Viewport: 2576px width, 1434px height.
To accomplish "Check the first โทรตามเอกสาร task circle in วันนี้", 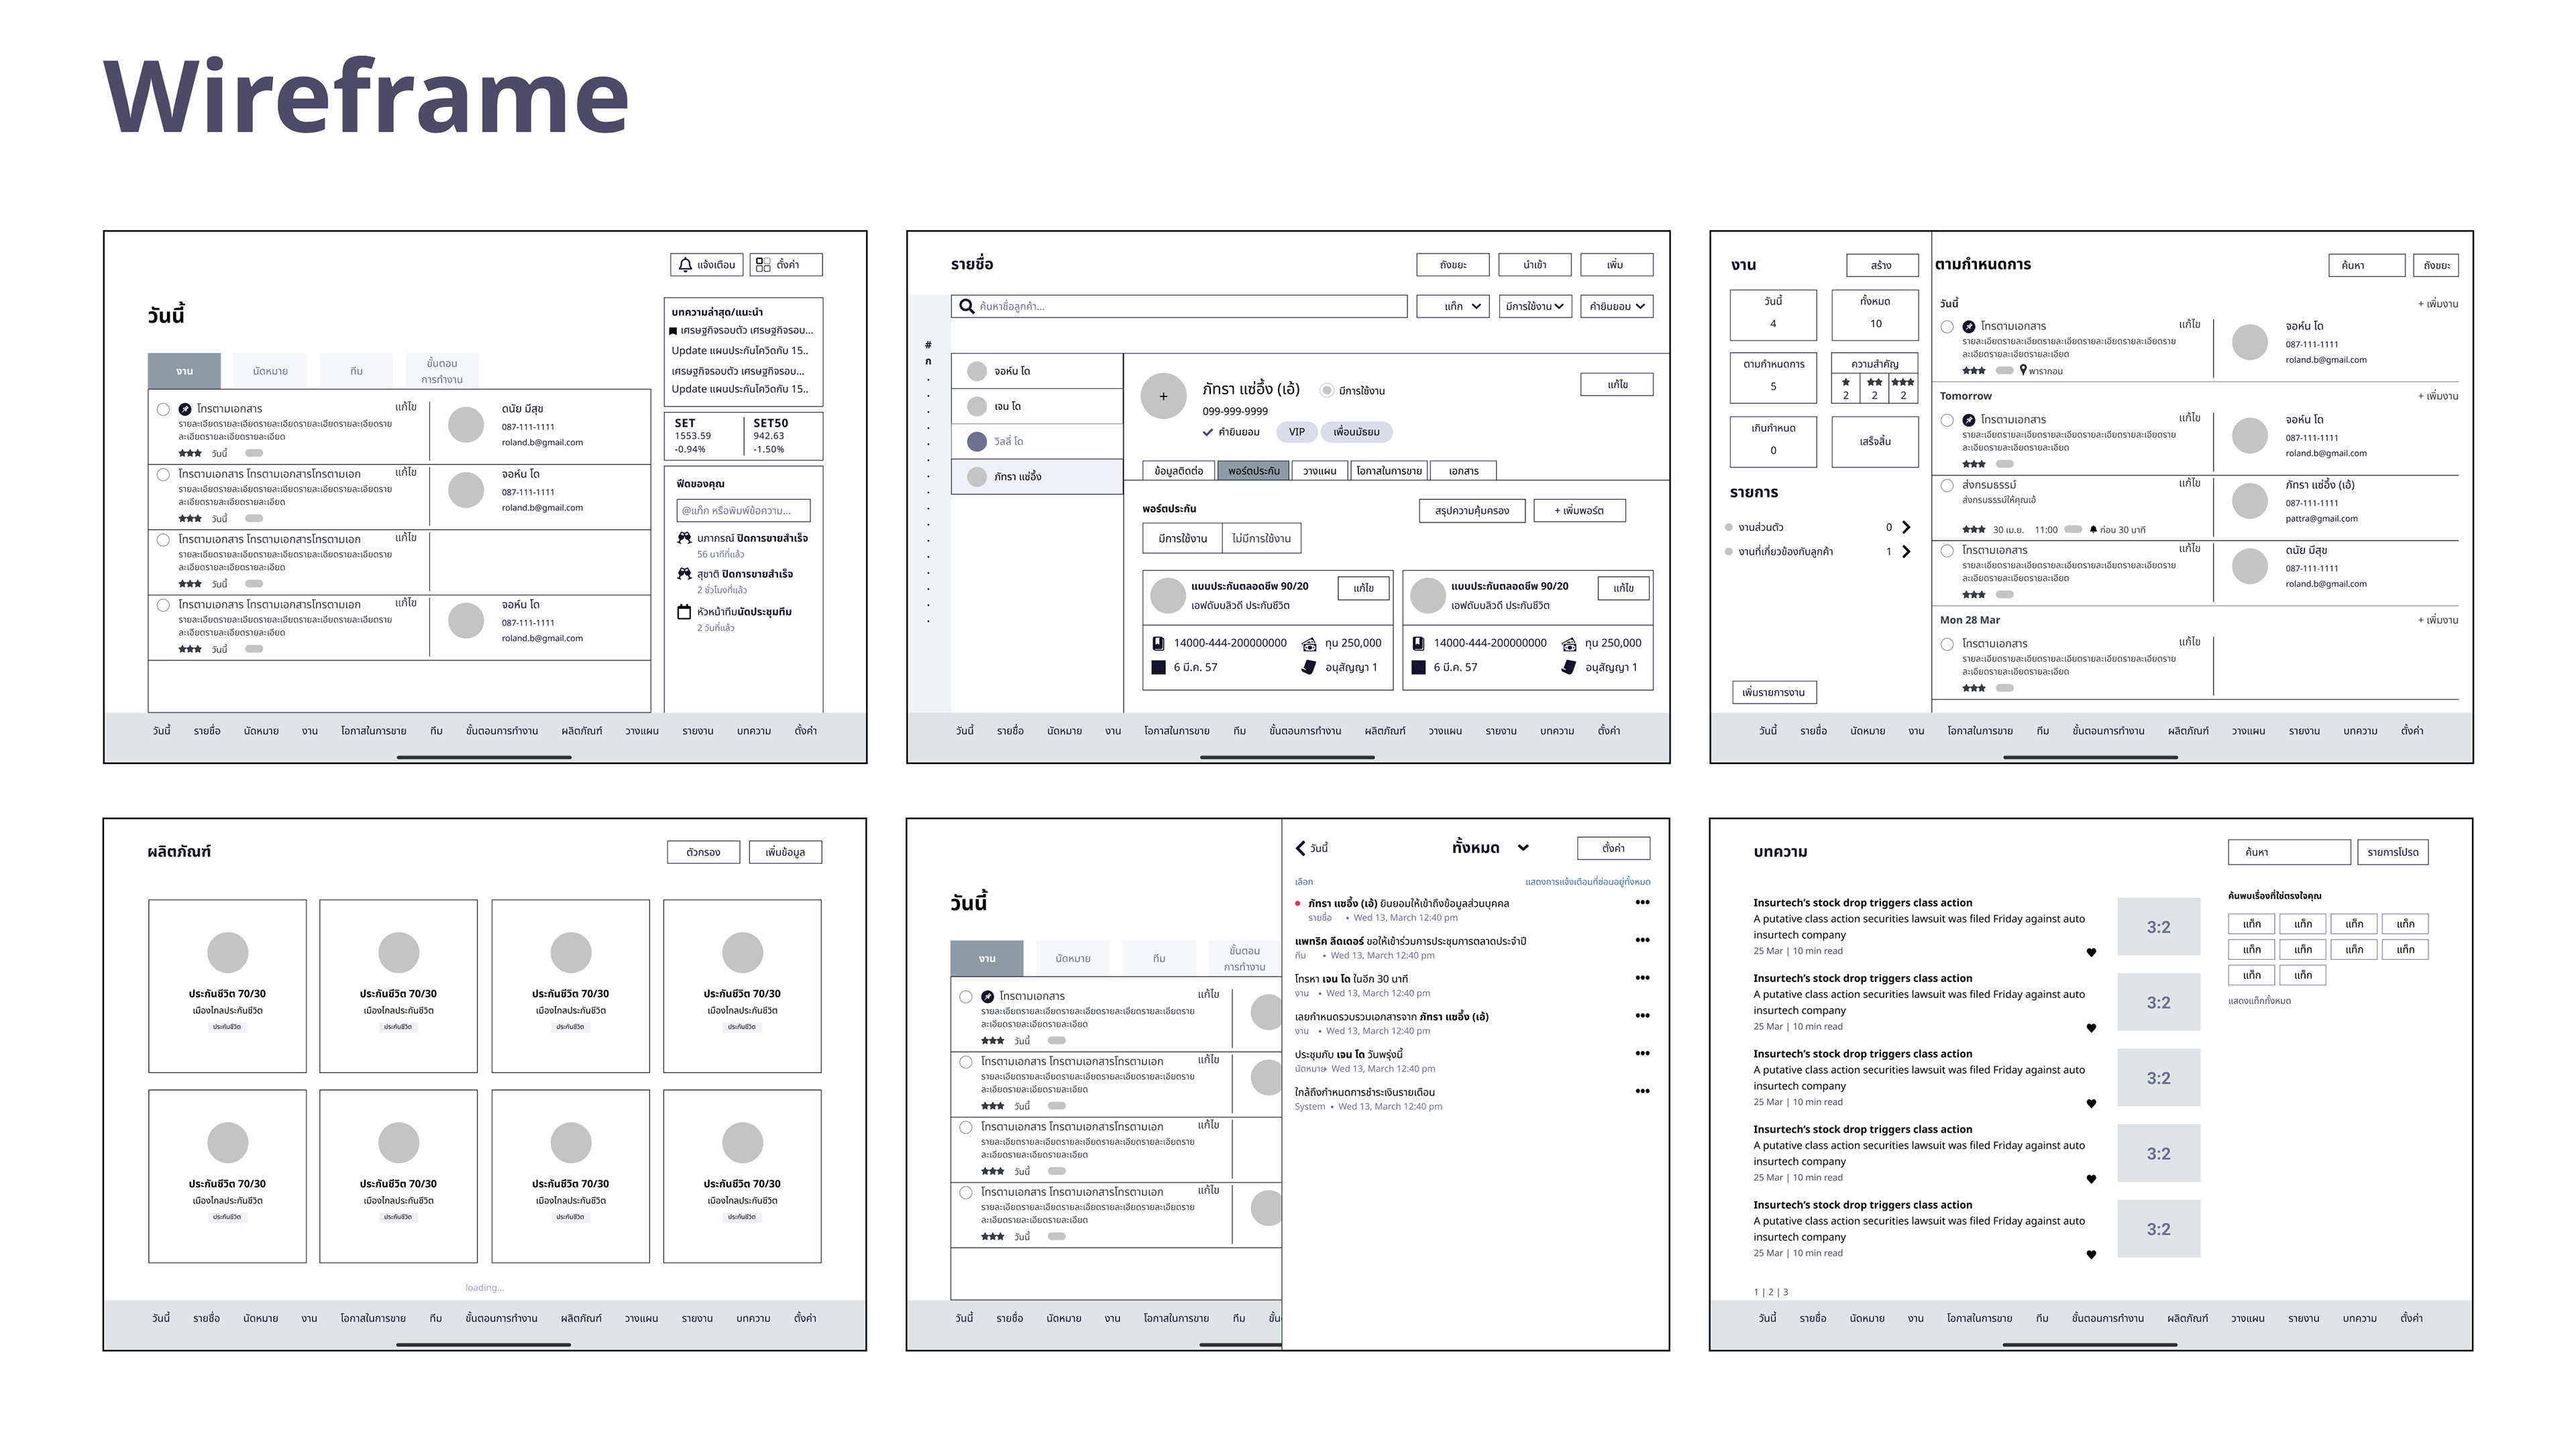I will (163, 409).
